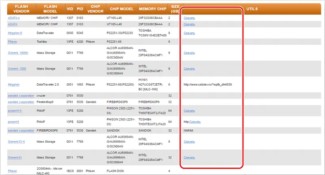Viewport: 325px width, 175px height.
Task: Click the "cruzer" flash model cell
Action: pyautogui.click(x=41, y=96)
